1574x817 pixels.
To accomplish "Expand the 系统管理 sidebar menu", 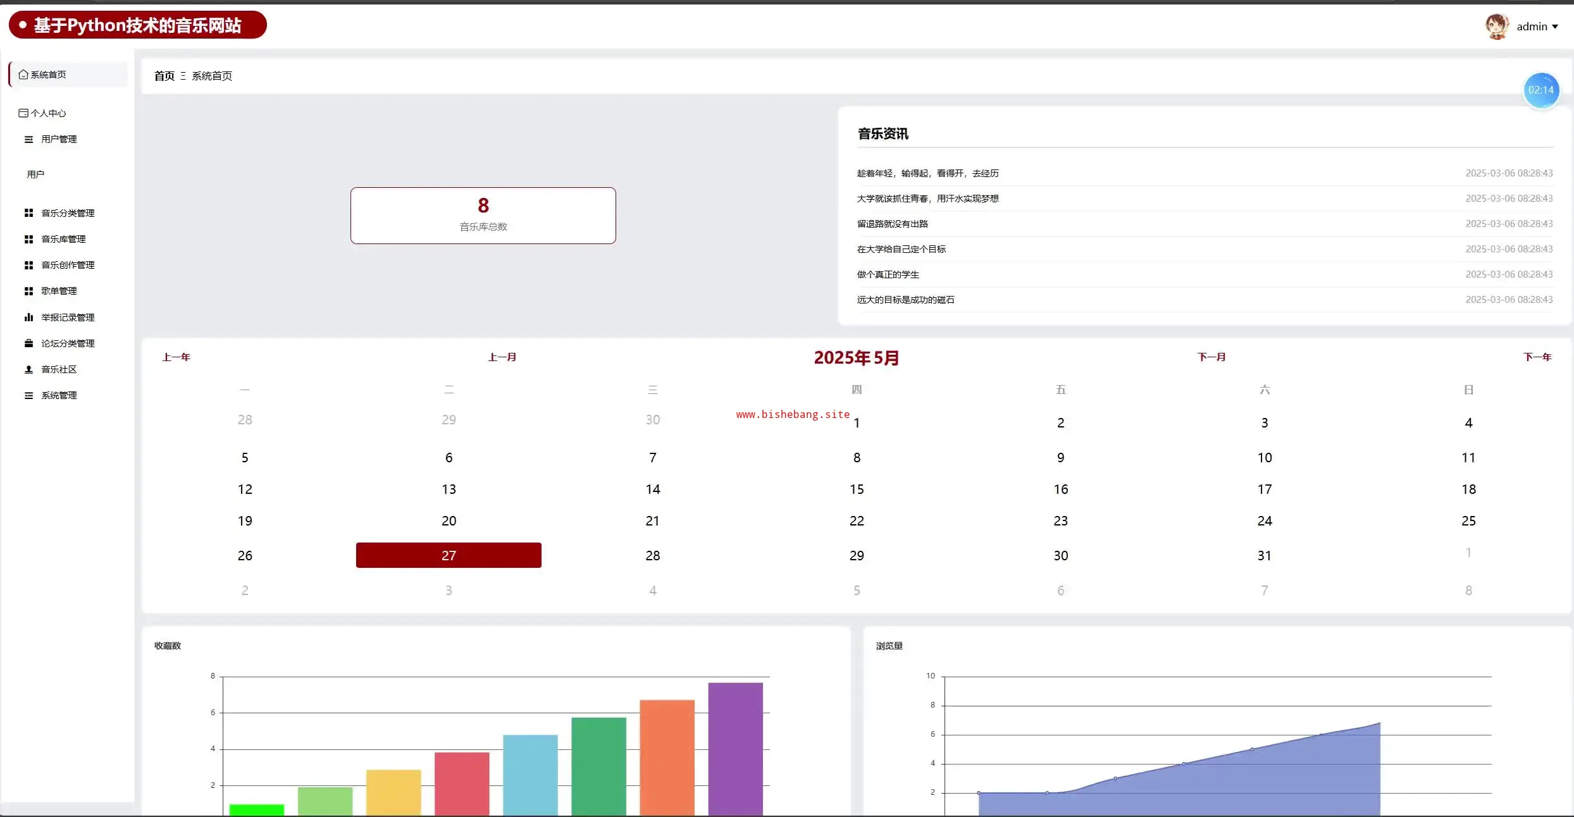I will pos(59,395).
